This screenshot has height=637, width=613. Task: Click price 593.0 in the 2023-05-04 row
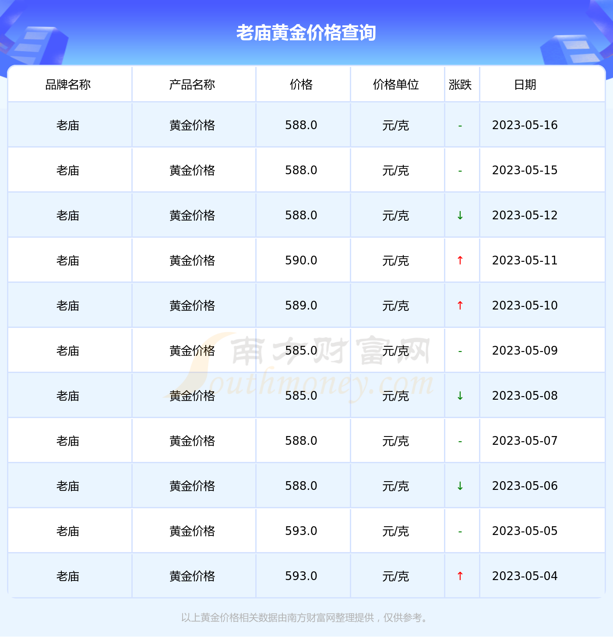pos(301,576)
